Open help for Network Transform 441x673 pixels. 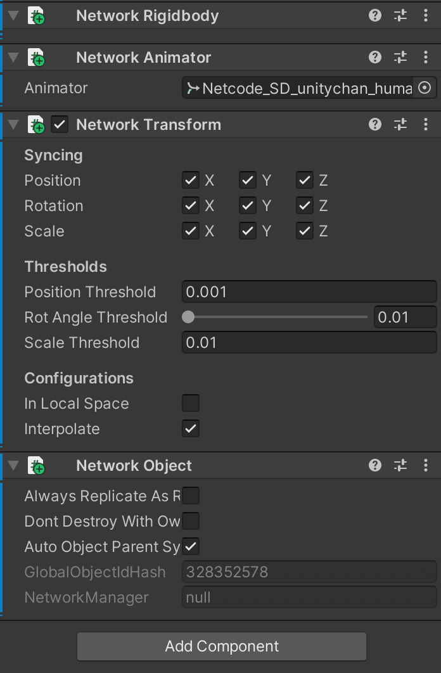click(374, 124)
